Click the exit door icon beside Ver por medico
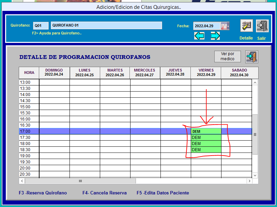277x207 pixels. click(x=252, y=57)
